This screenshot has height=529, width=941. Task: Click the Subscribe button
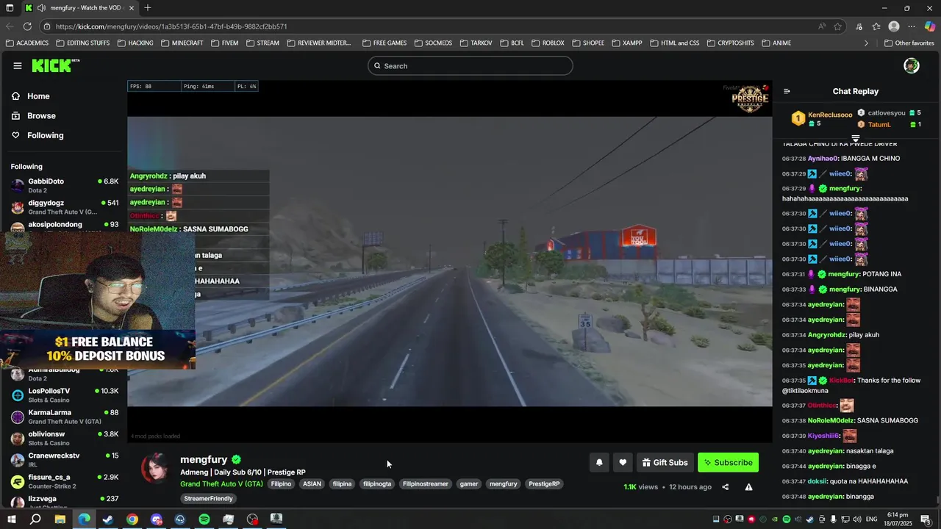(728, 462)
